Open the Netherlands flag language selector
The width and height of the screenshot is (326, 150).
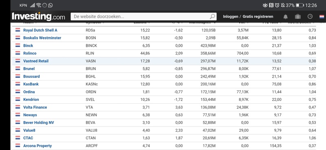click(x=322, y=17)
